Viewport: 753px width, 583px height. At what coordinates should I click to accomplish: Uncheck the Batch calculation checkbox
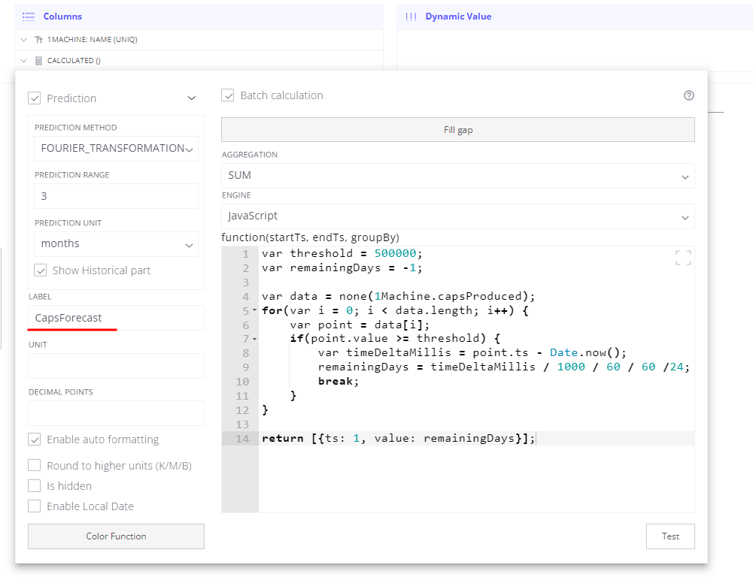click(x=228, y=95)
